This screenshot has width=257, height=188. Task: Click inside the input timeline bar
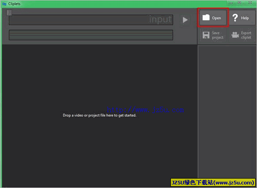tap(91, 20)
